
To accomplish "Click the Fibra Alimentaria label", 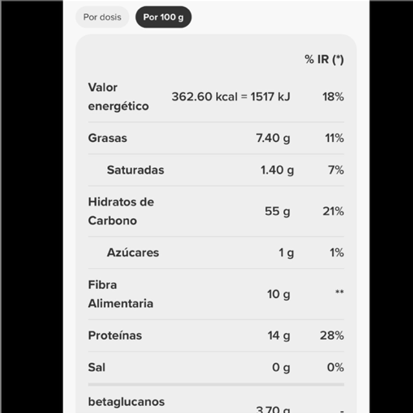I will click(121, 294).
